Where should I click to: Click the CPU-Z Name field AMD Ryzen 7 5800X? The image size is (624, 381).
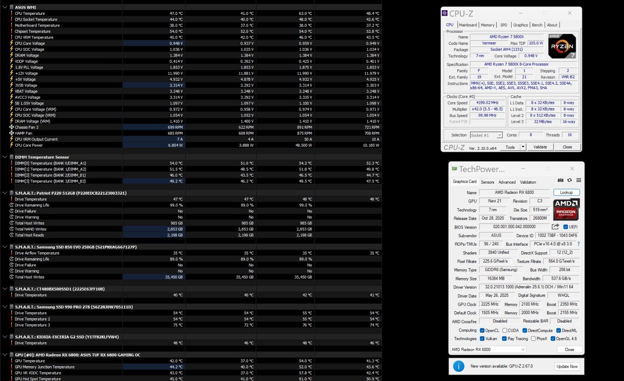pos(507,37)
